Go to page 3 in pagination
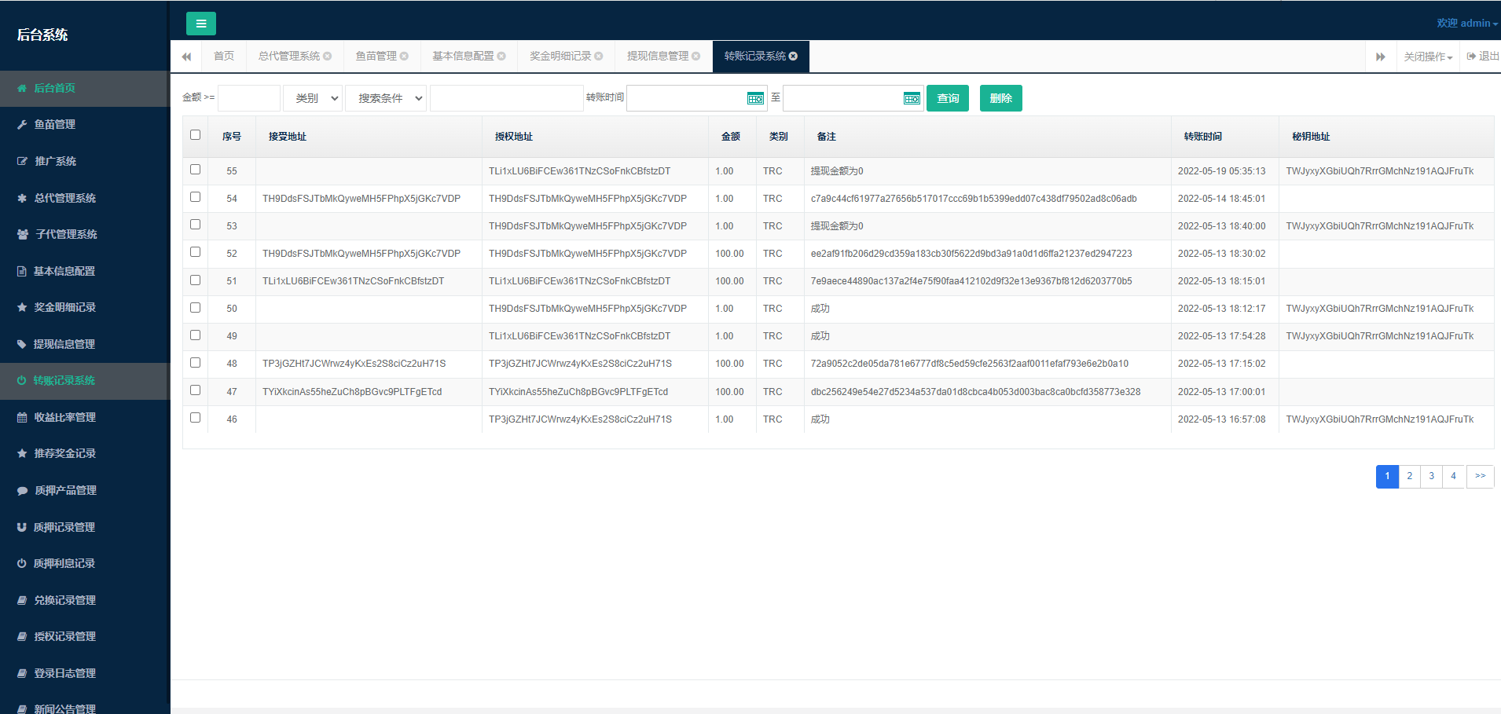The width and height of the screenshot is (1501, 714). pyautogui.click(x=1432, y=476)
